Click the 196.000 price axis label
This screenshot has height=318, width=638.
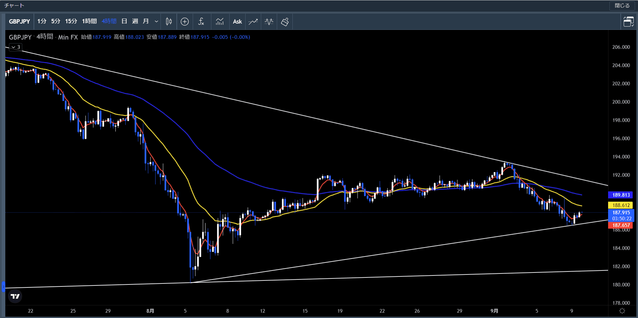click(x=621, y=138)
